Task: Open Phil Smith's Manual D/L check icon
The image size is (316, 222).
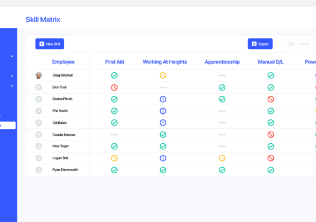Action: (271, 111)
